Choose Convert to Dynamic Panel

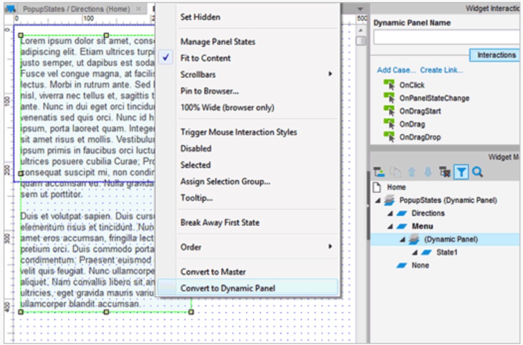[x=228, y=288]
